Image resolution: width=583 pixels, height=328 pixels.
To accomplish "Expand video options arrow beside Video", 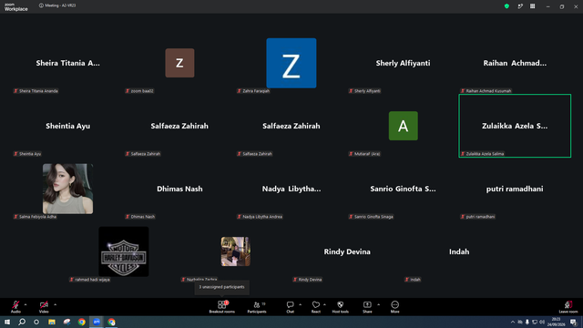I will [x=55, y=304].
